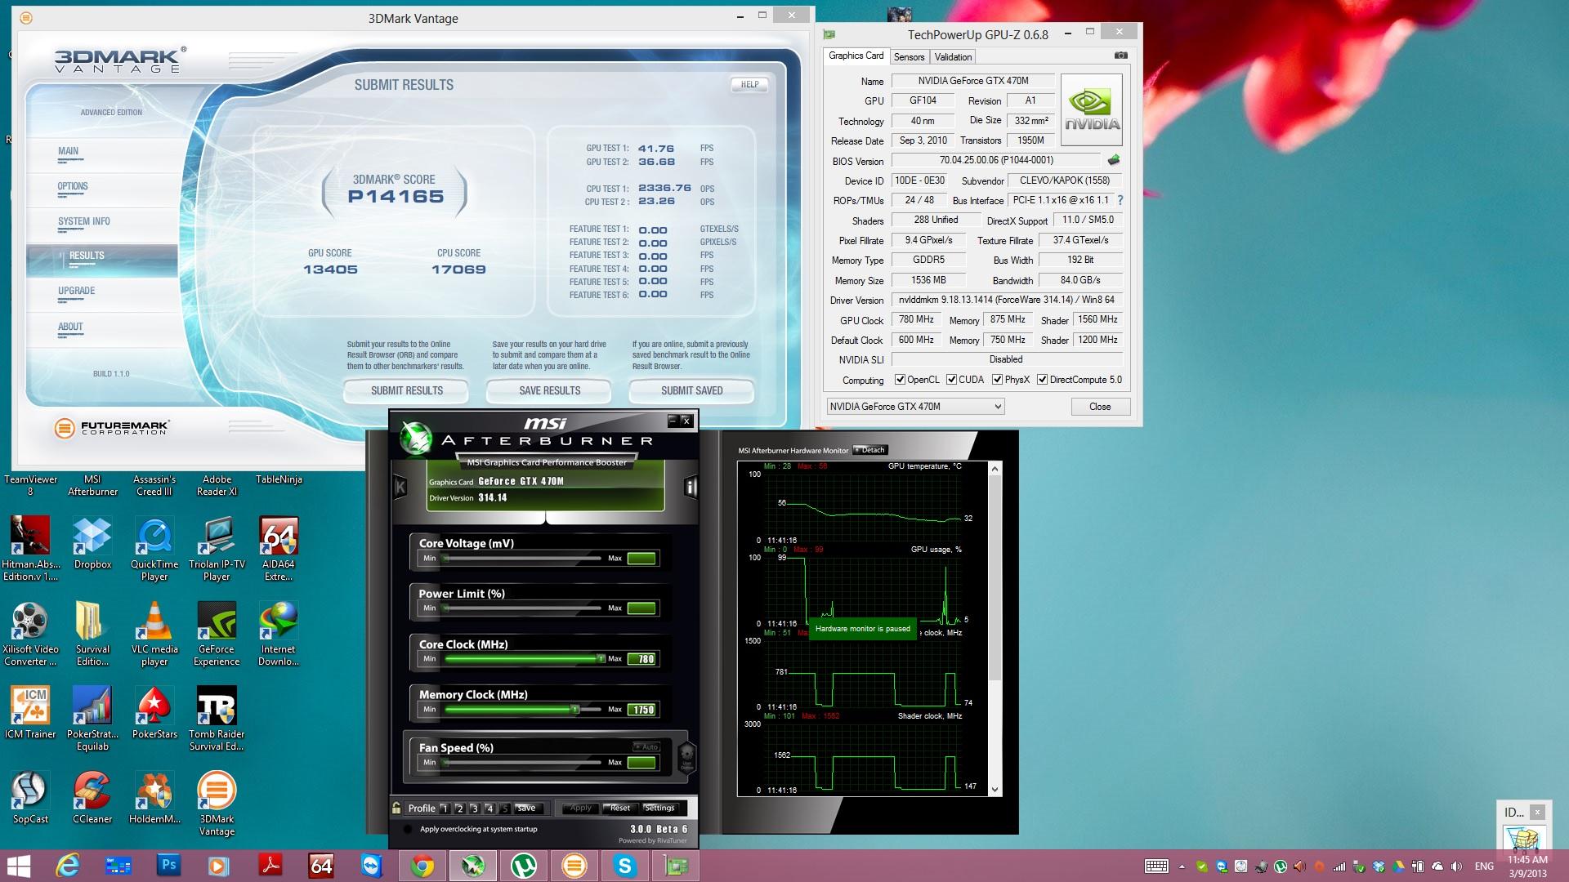Click HELP in 3DMark Vantage
This screenshot has width=1569, height=882.
point(749,84)
